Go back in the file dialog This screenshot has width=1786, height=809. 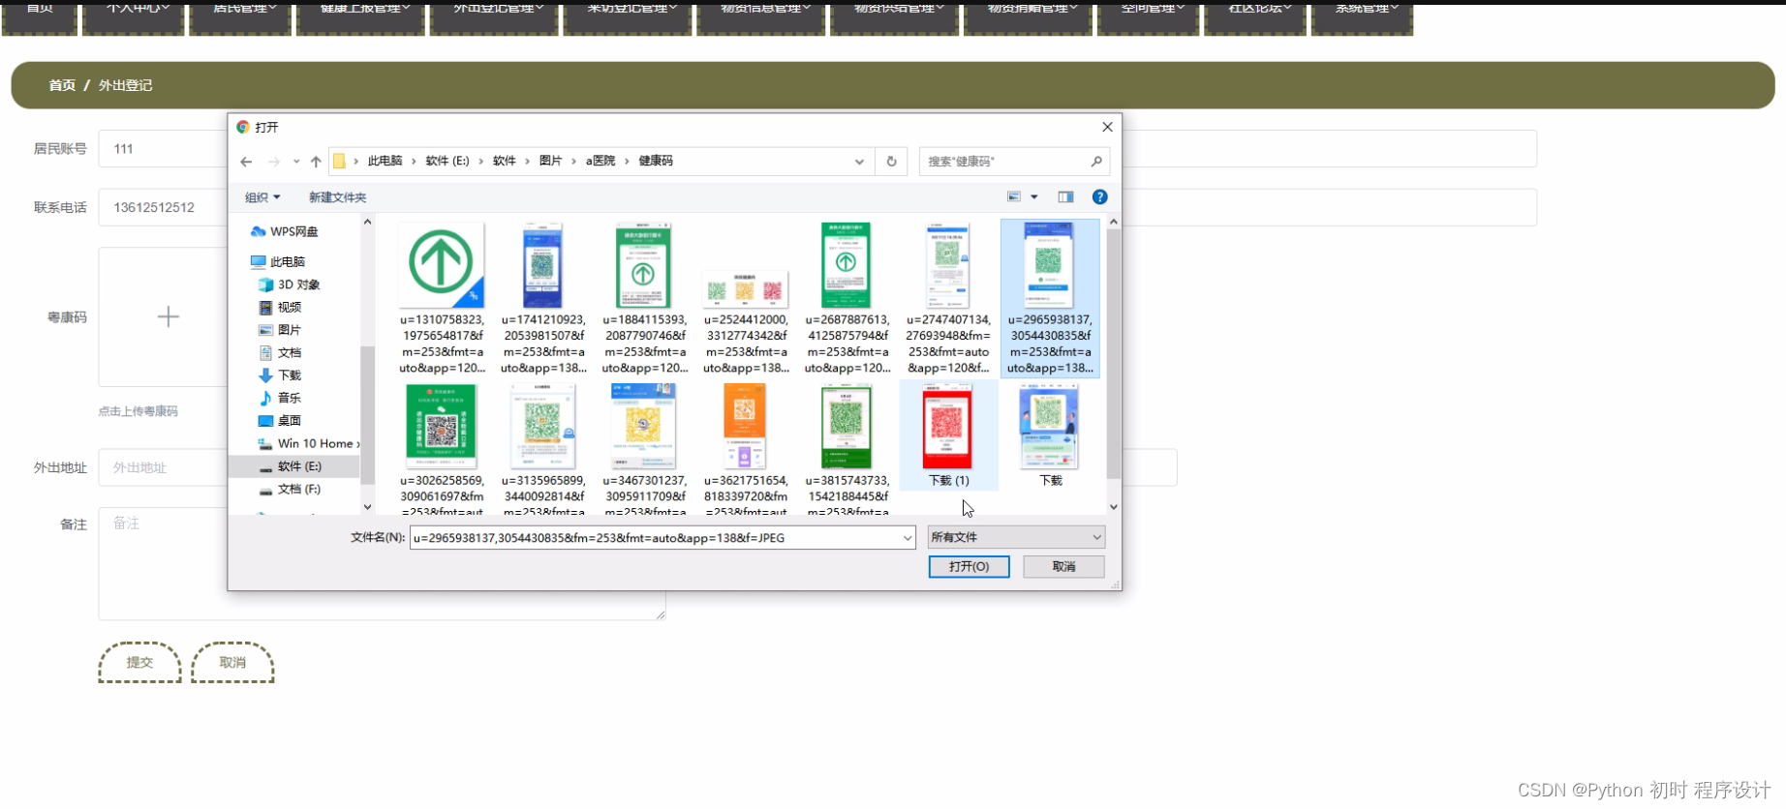246,162
